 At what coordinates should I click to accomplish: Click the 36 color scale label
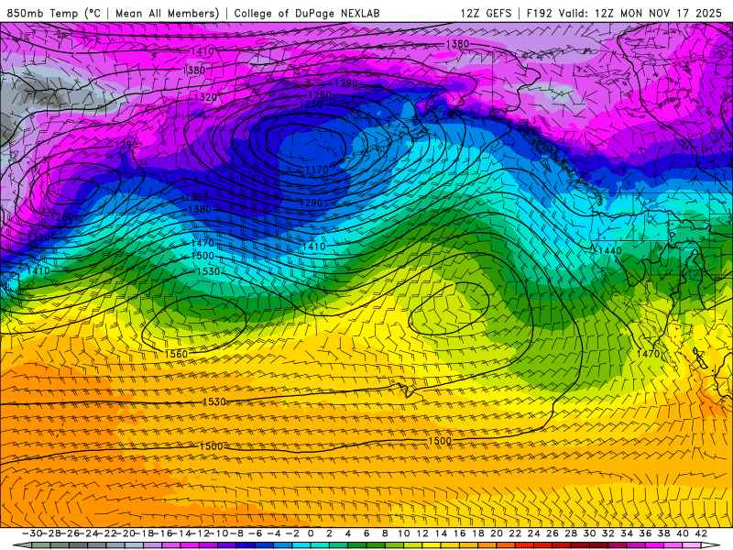click(x=646, y=533)
